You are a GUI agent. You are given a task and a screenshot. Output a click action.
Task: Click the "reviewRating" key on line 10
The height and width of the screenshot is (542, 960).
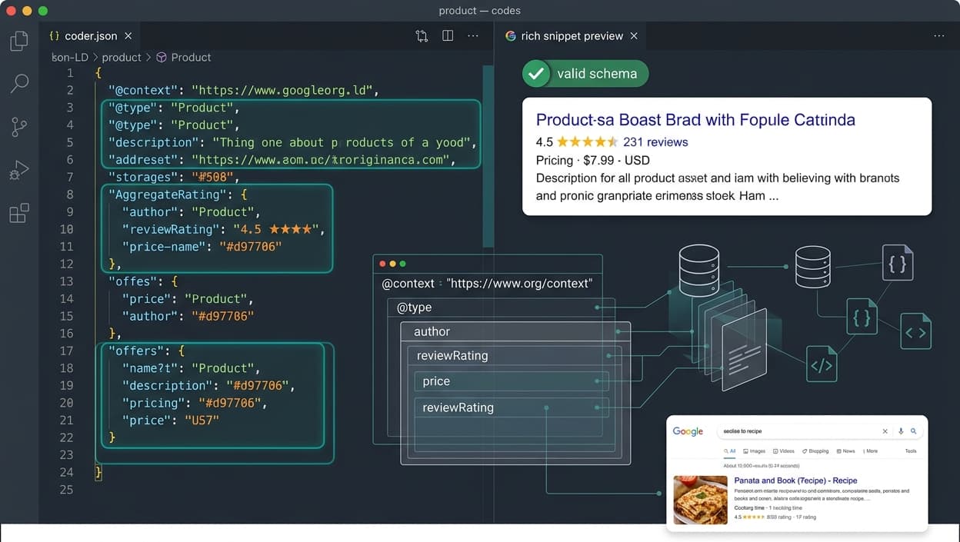[x=171, y=229]
